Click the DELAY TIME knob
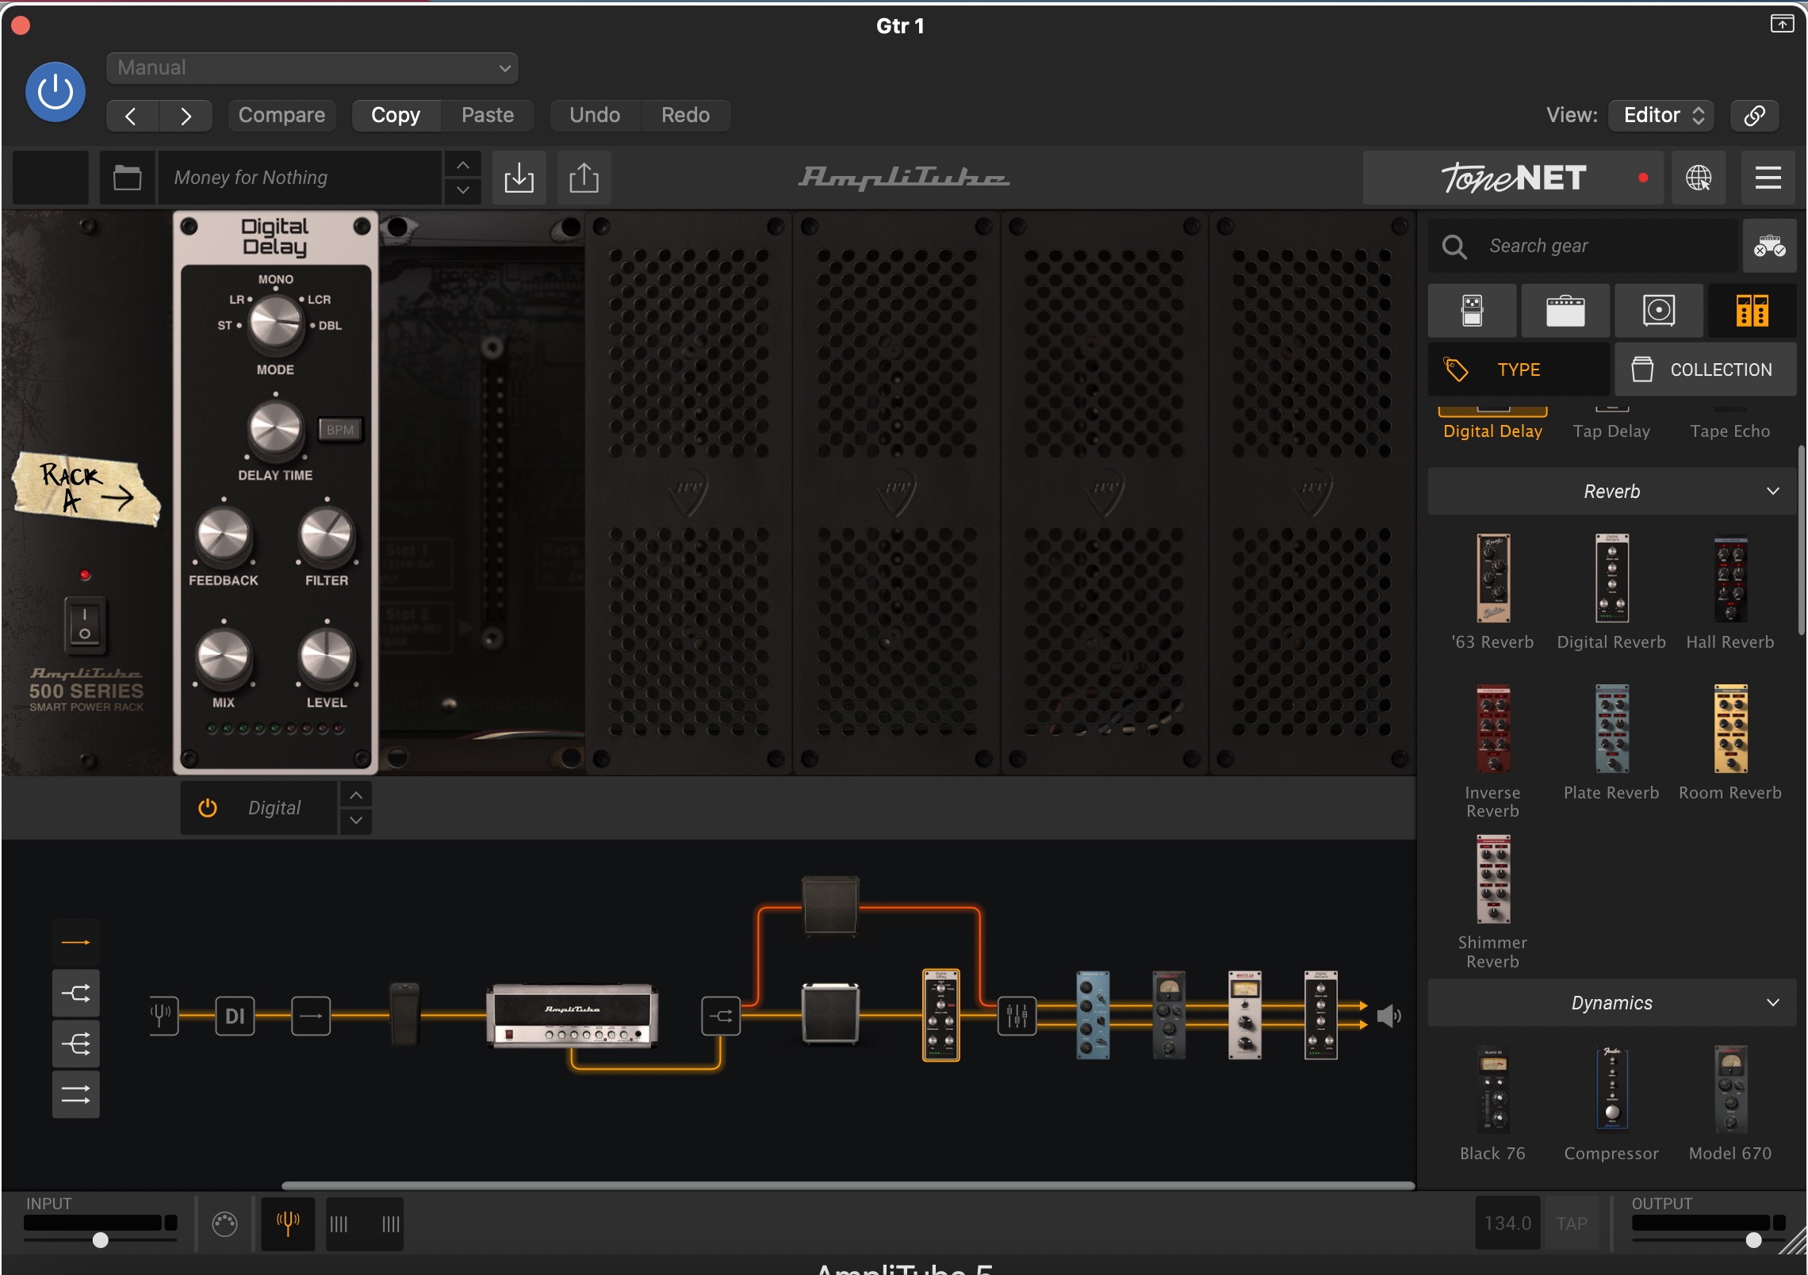Viewport: 1808px width, 1275px height. click(276, 429)
